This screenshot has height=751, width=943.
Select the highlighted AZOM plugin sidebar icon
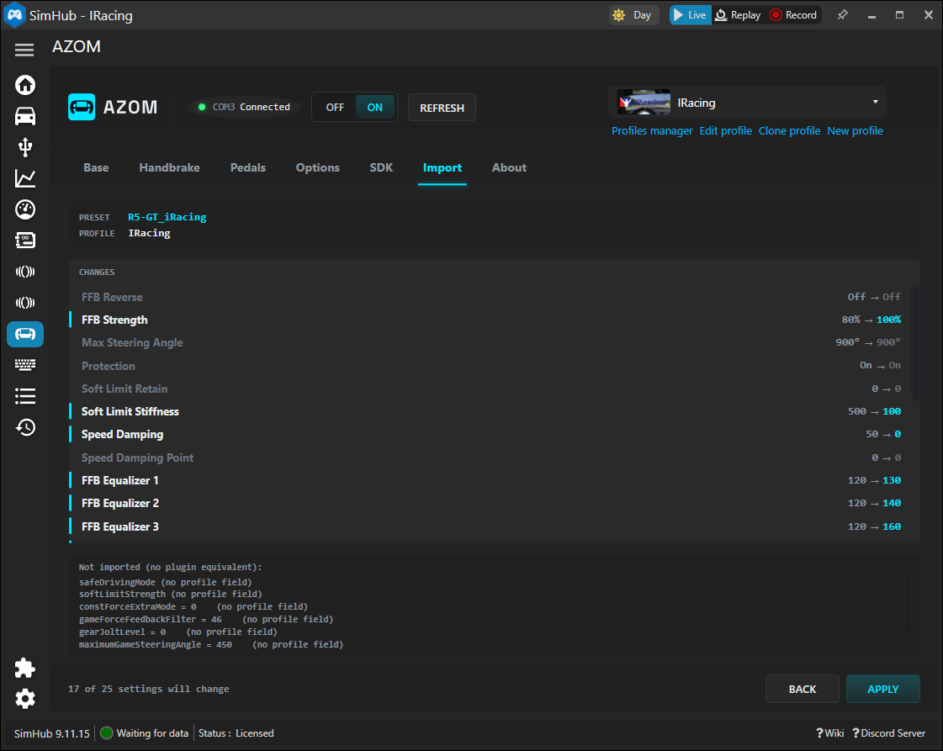pos(24,335)
